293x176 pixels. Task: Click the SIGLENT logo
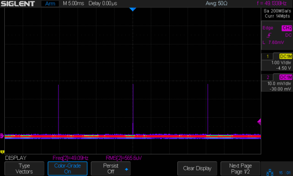[18, 4]
